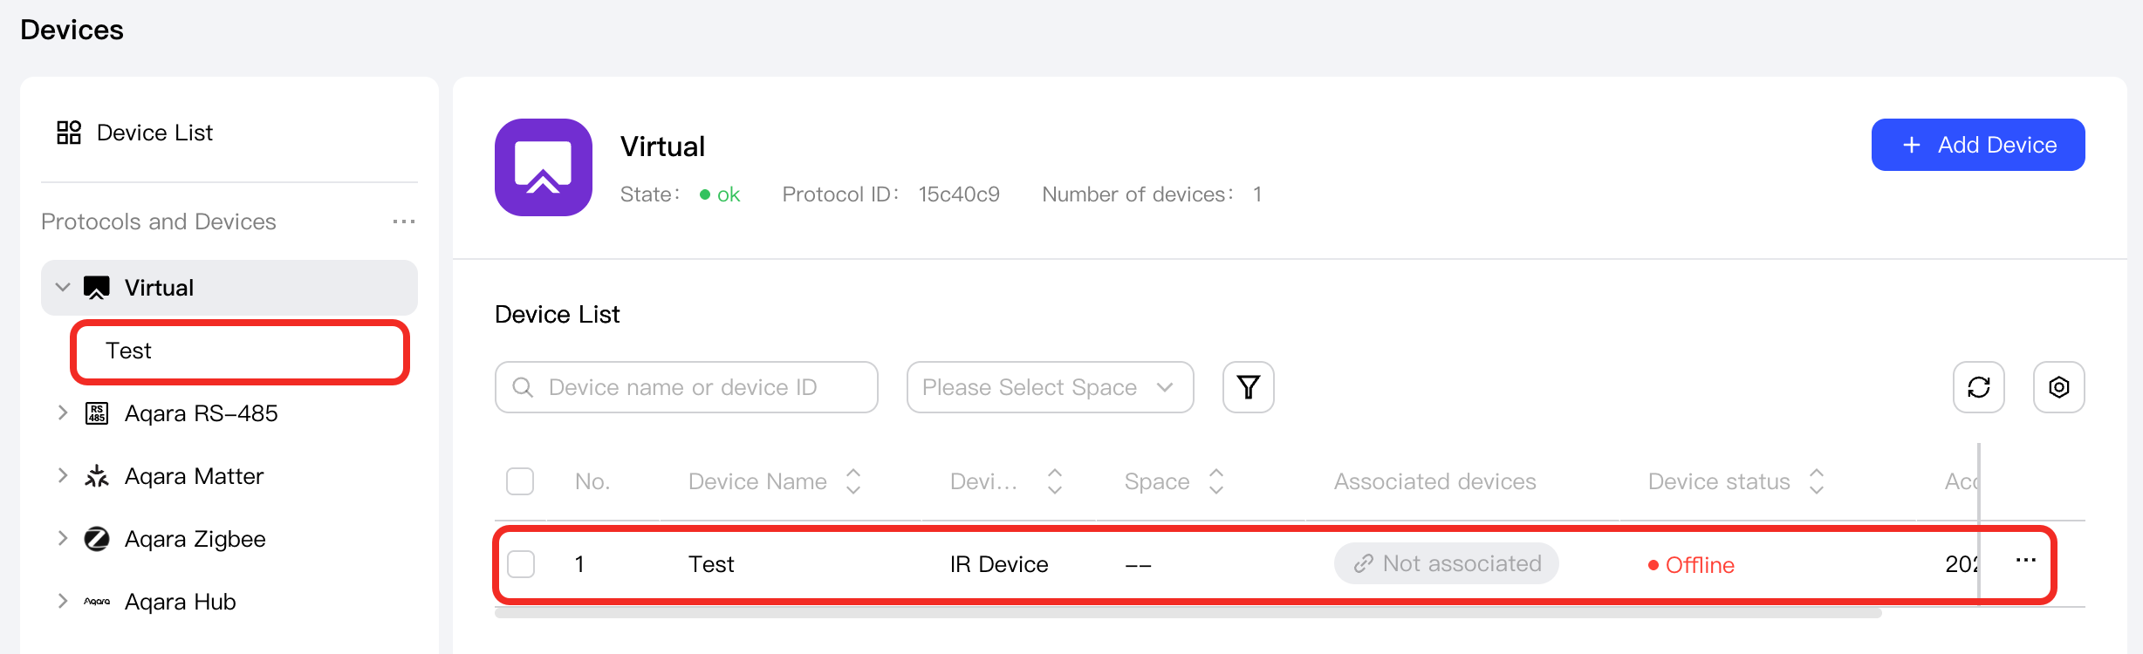This screenshot has width=2143, height=654.
Task: Select Aqara Zigbee label in sidebar
Action: tap(195, 539)
